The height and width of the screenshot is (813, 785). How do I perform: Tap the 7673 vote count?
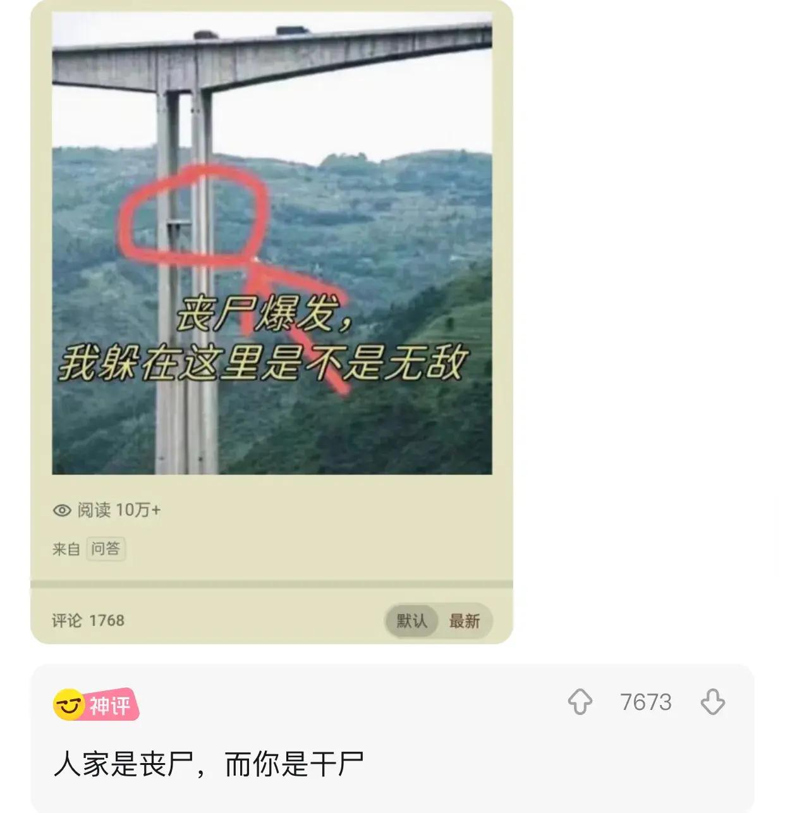[646, 702]
